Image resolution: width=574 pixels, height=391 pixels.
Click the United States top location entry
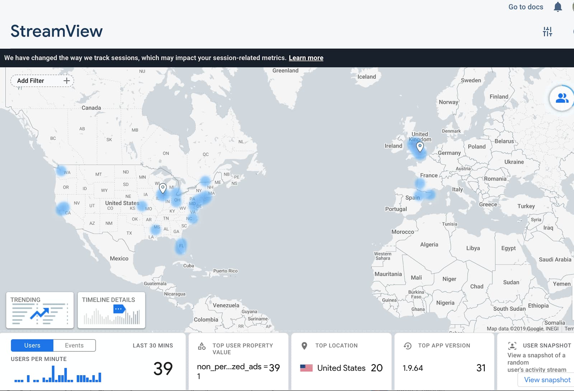(341, 368)
